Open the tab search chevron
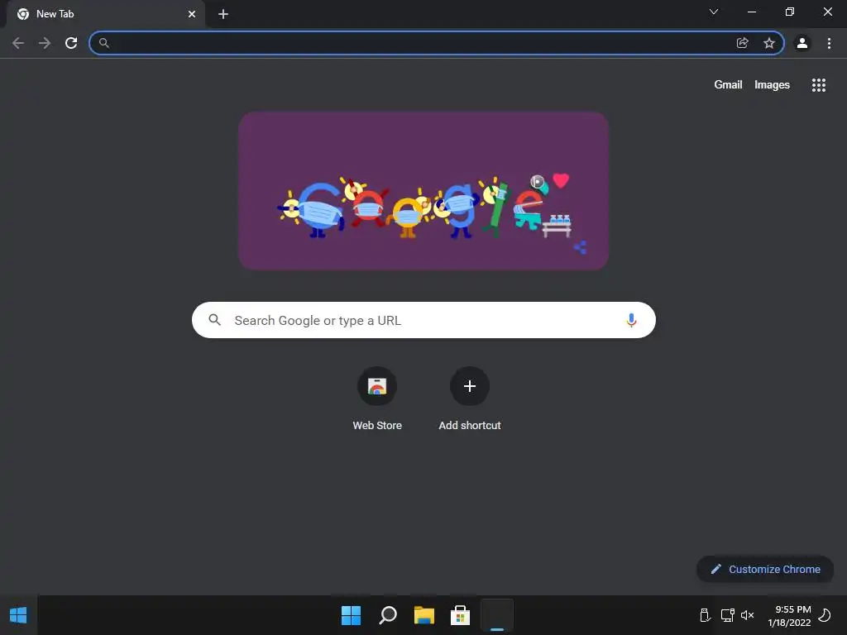 714,12
